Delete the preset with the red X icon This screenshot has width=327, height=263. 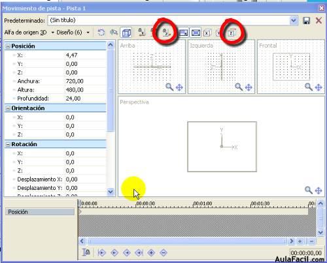click(x=318, y=21)
